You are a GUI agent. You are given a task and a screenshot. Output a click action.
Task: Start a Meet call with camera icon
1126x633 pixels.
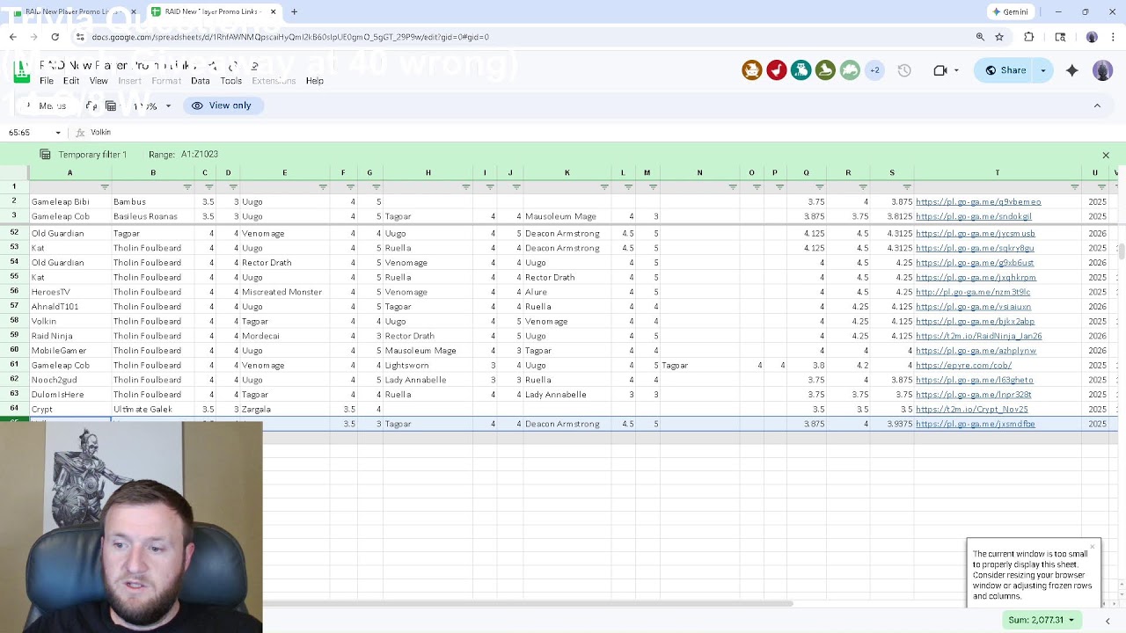(x=940, y=70)
